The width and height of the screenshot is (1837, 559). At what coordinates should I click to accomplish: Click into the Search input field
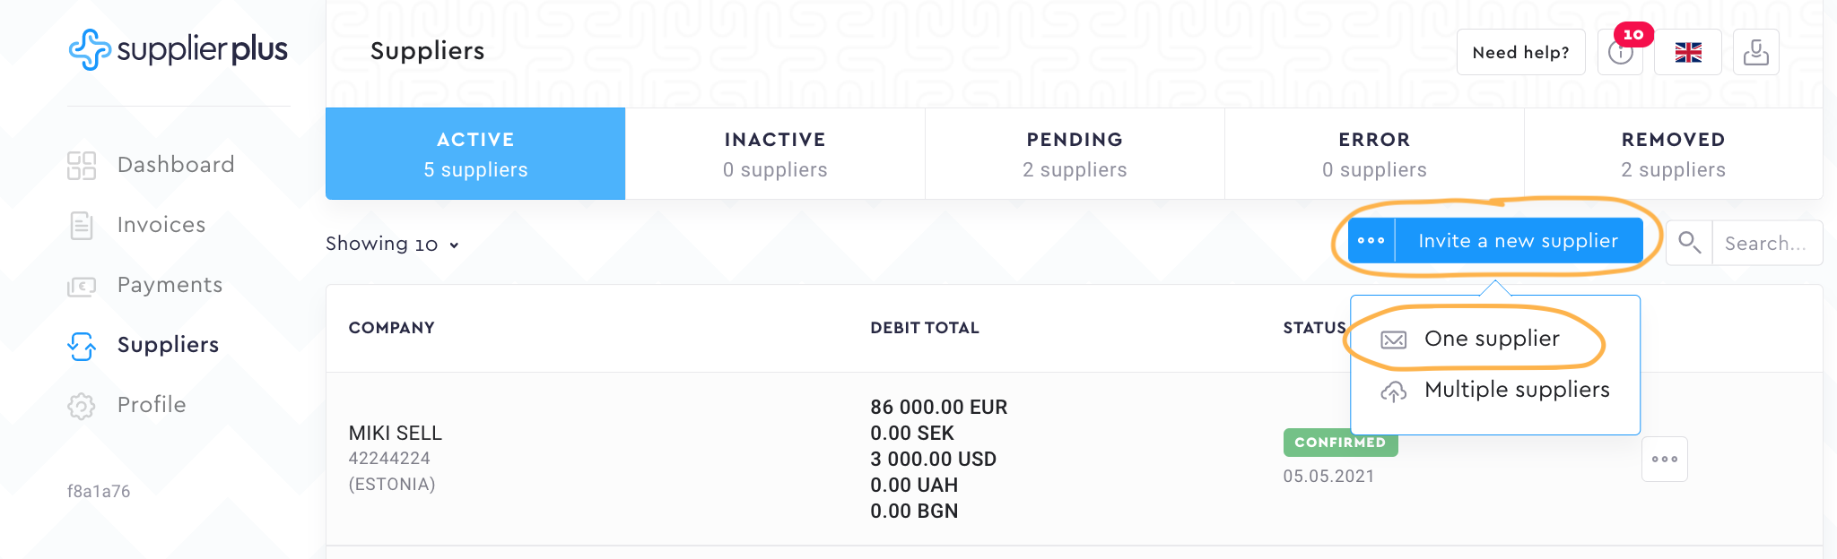pos(1766,244)
